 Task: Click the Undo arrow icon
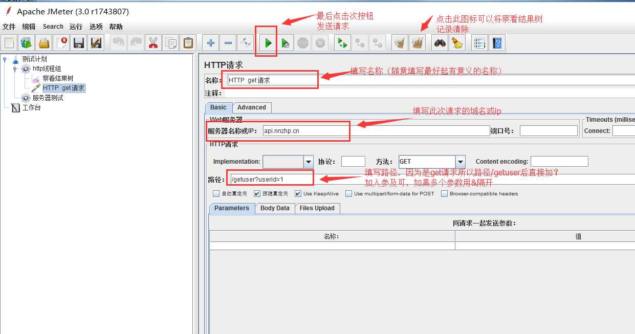click(x=119, y=43)
